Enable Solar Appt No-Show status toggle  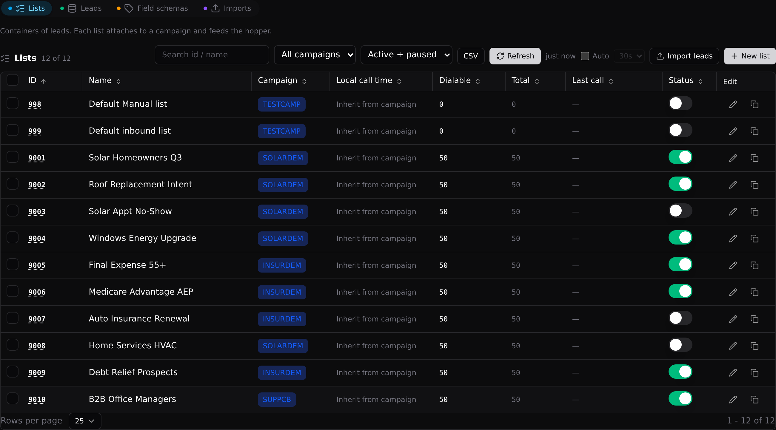click(680, 211)
